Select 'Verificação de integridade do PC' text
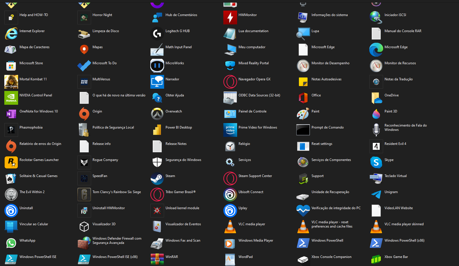 click(x=336, y=208)
